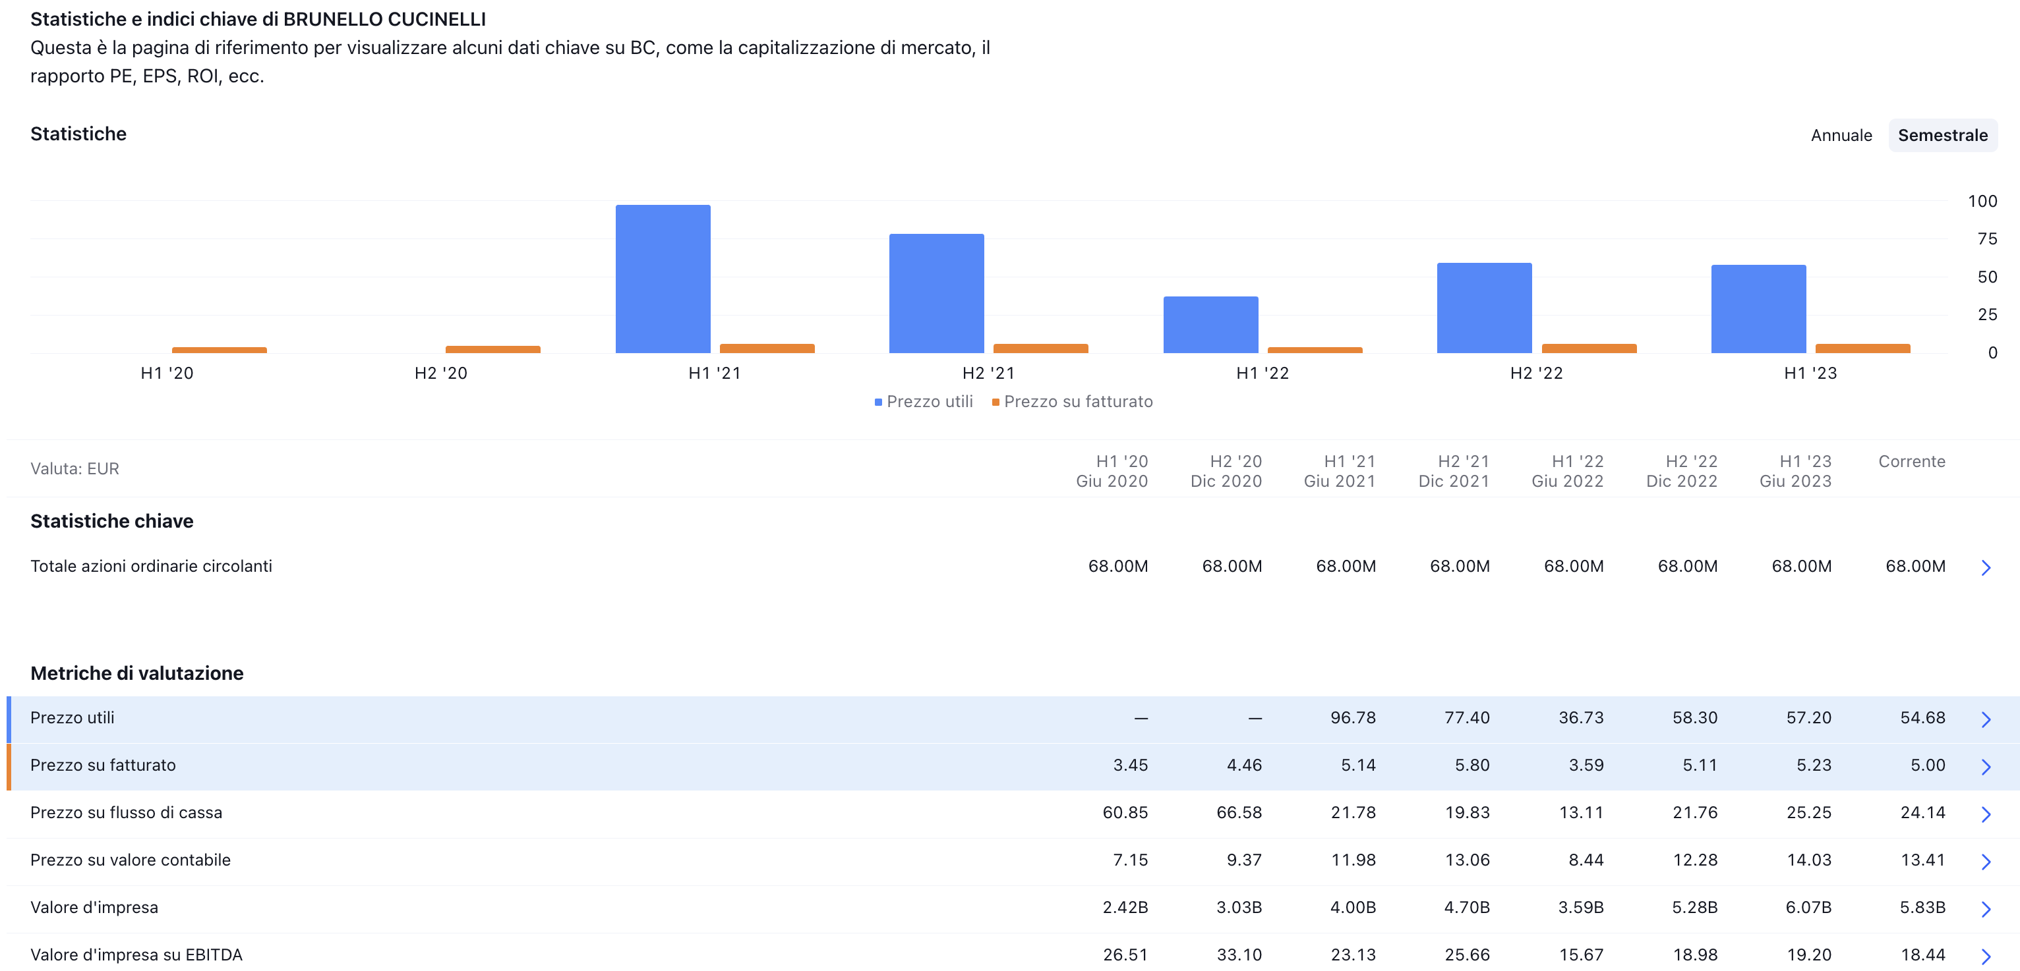This screenshot has height=971, width=2020.
Task: Click the Corrente azioni circolanti value 68.00M
Action: click(x=1915, y=566)
